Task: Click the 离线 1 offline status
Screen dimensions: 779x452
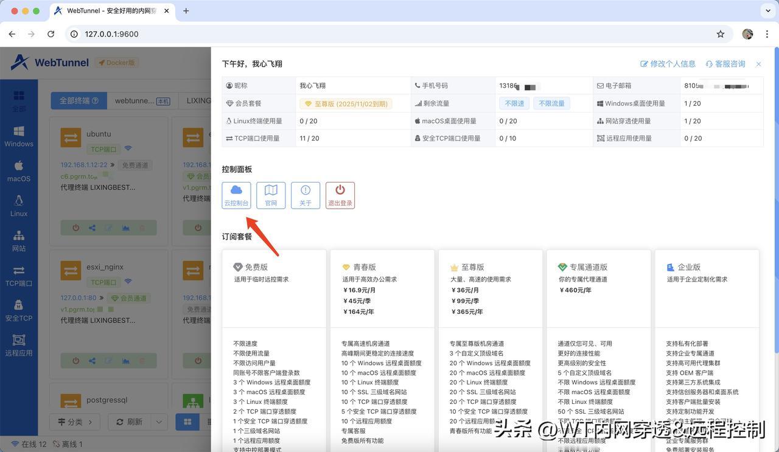Action: tap(68, 445)
